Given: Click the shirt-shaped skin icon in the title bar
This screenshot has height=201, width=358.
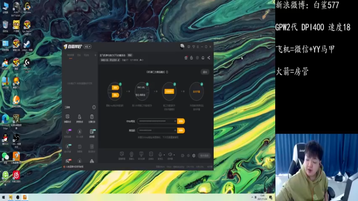Looking at the screenshot, I should (x=194, y=47).
